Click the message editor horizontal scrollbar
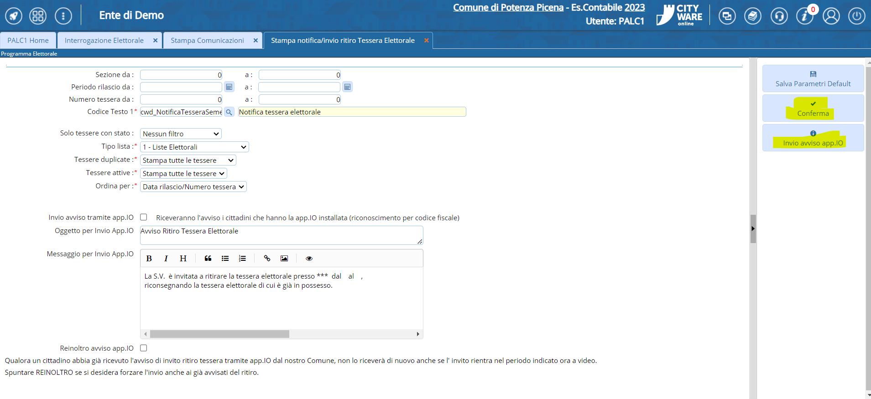871x399 pixels. (x=219, y=334)
